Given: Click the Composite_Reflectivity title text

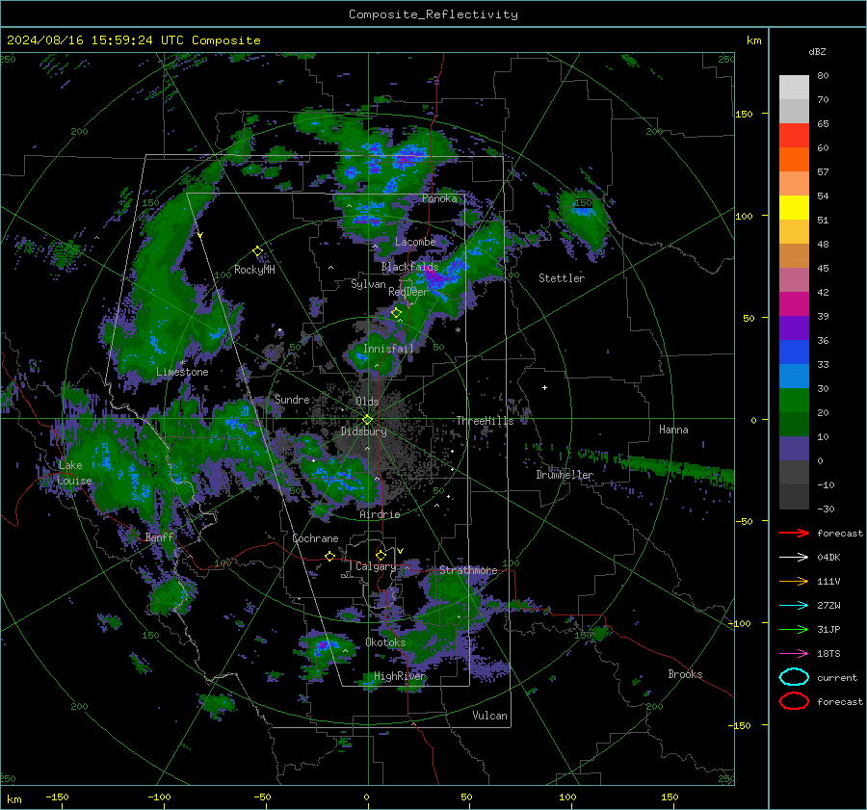Looking at the screenshot, I should [433, 14].
